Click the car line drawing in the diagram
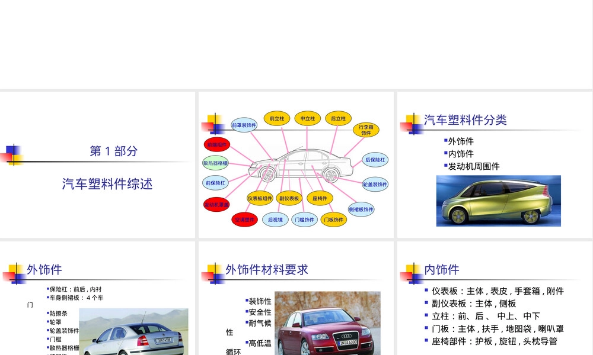593x355 pixels. pyautogui.click(x=301, y=165)
